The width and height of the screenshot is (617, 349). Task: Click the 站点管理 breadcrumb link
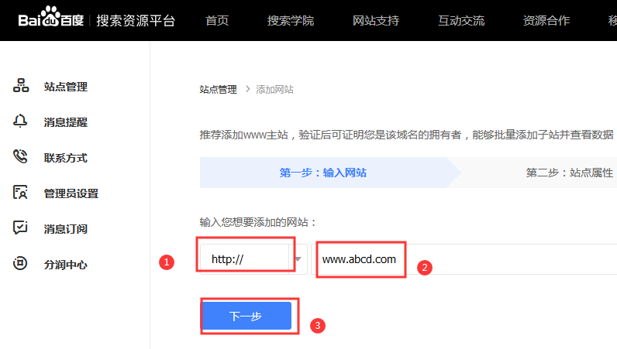pyautogui.click(x=218, y=89)
